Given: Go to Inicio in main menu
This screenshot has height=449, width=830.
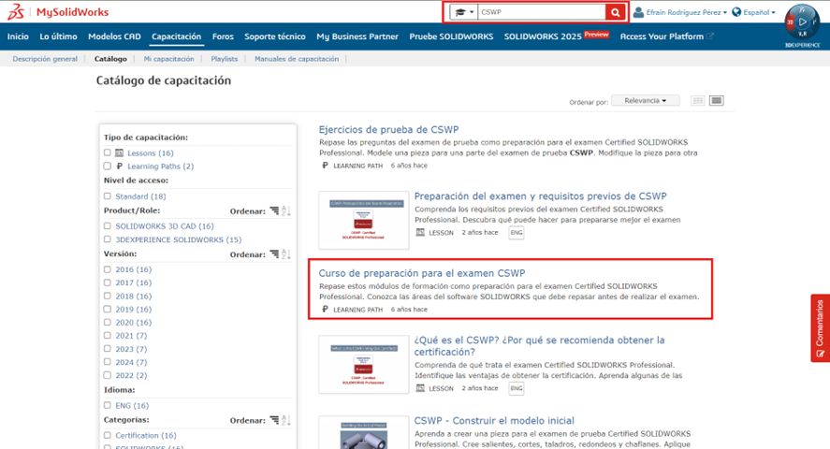Looking at the screenshot, I should click(18, 36).
